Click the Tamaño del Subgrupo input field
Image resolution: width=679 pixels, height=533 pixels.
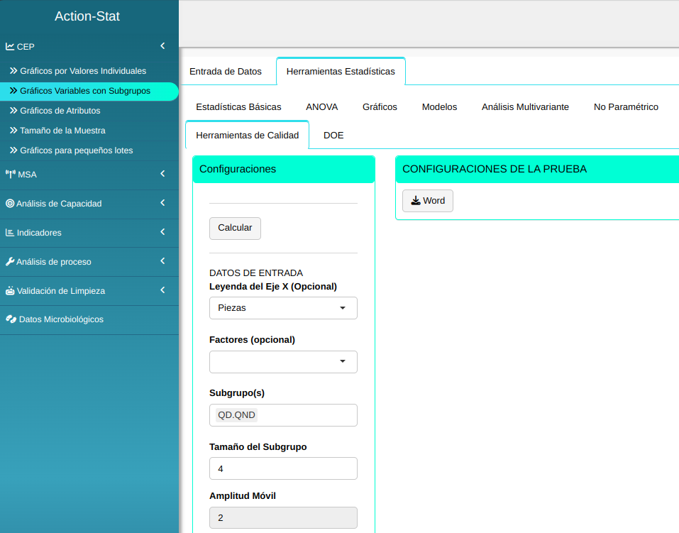click(x=283, y=469)
